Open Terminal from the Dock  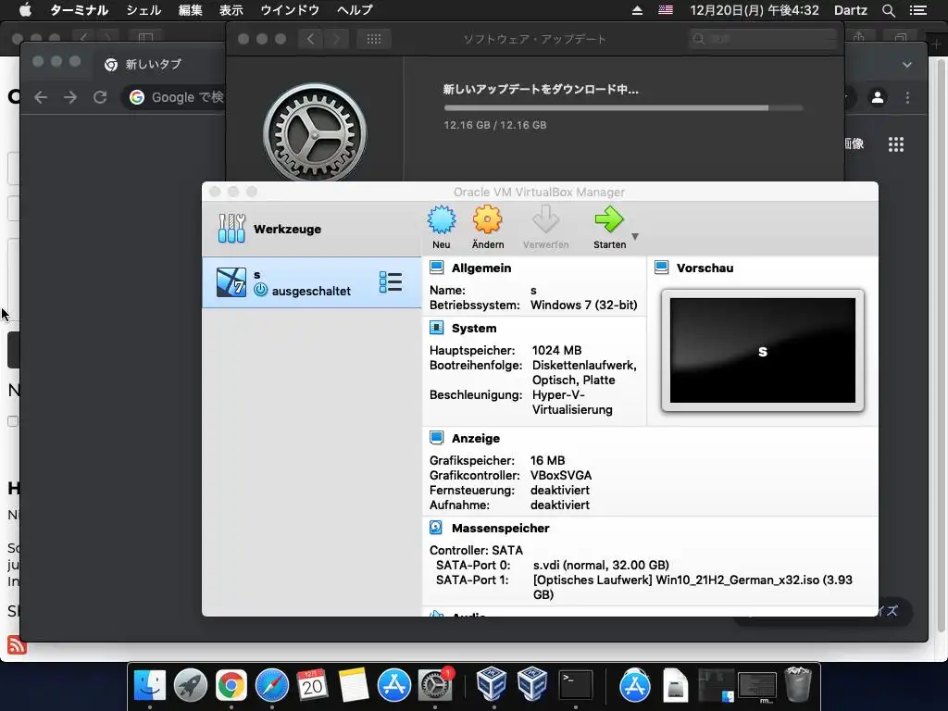point(575,685)
